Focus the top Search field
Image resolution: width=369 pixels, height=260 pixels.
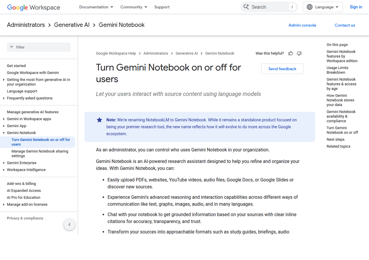click(x=269, y=7)
